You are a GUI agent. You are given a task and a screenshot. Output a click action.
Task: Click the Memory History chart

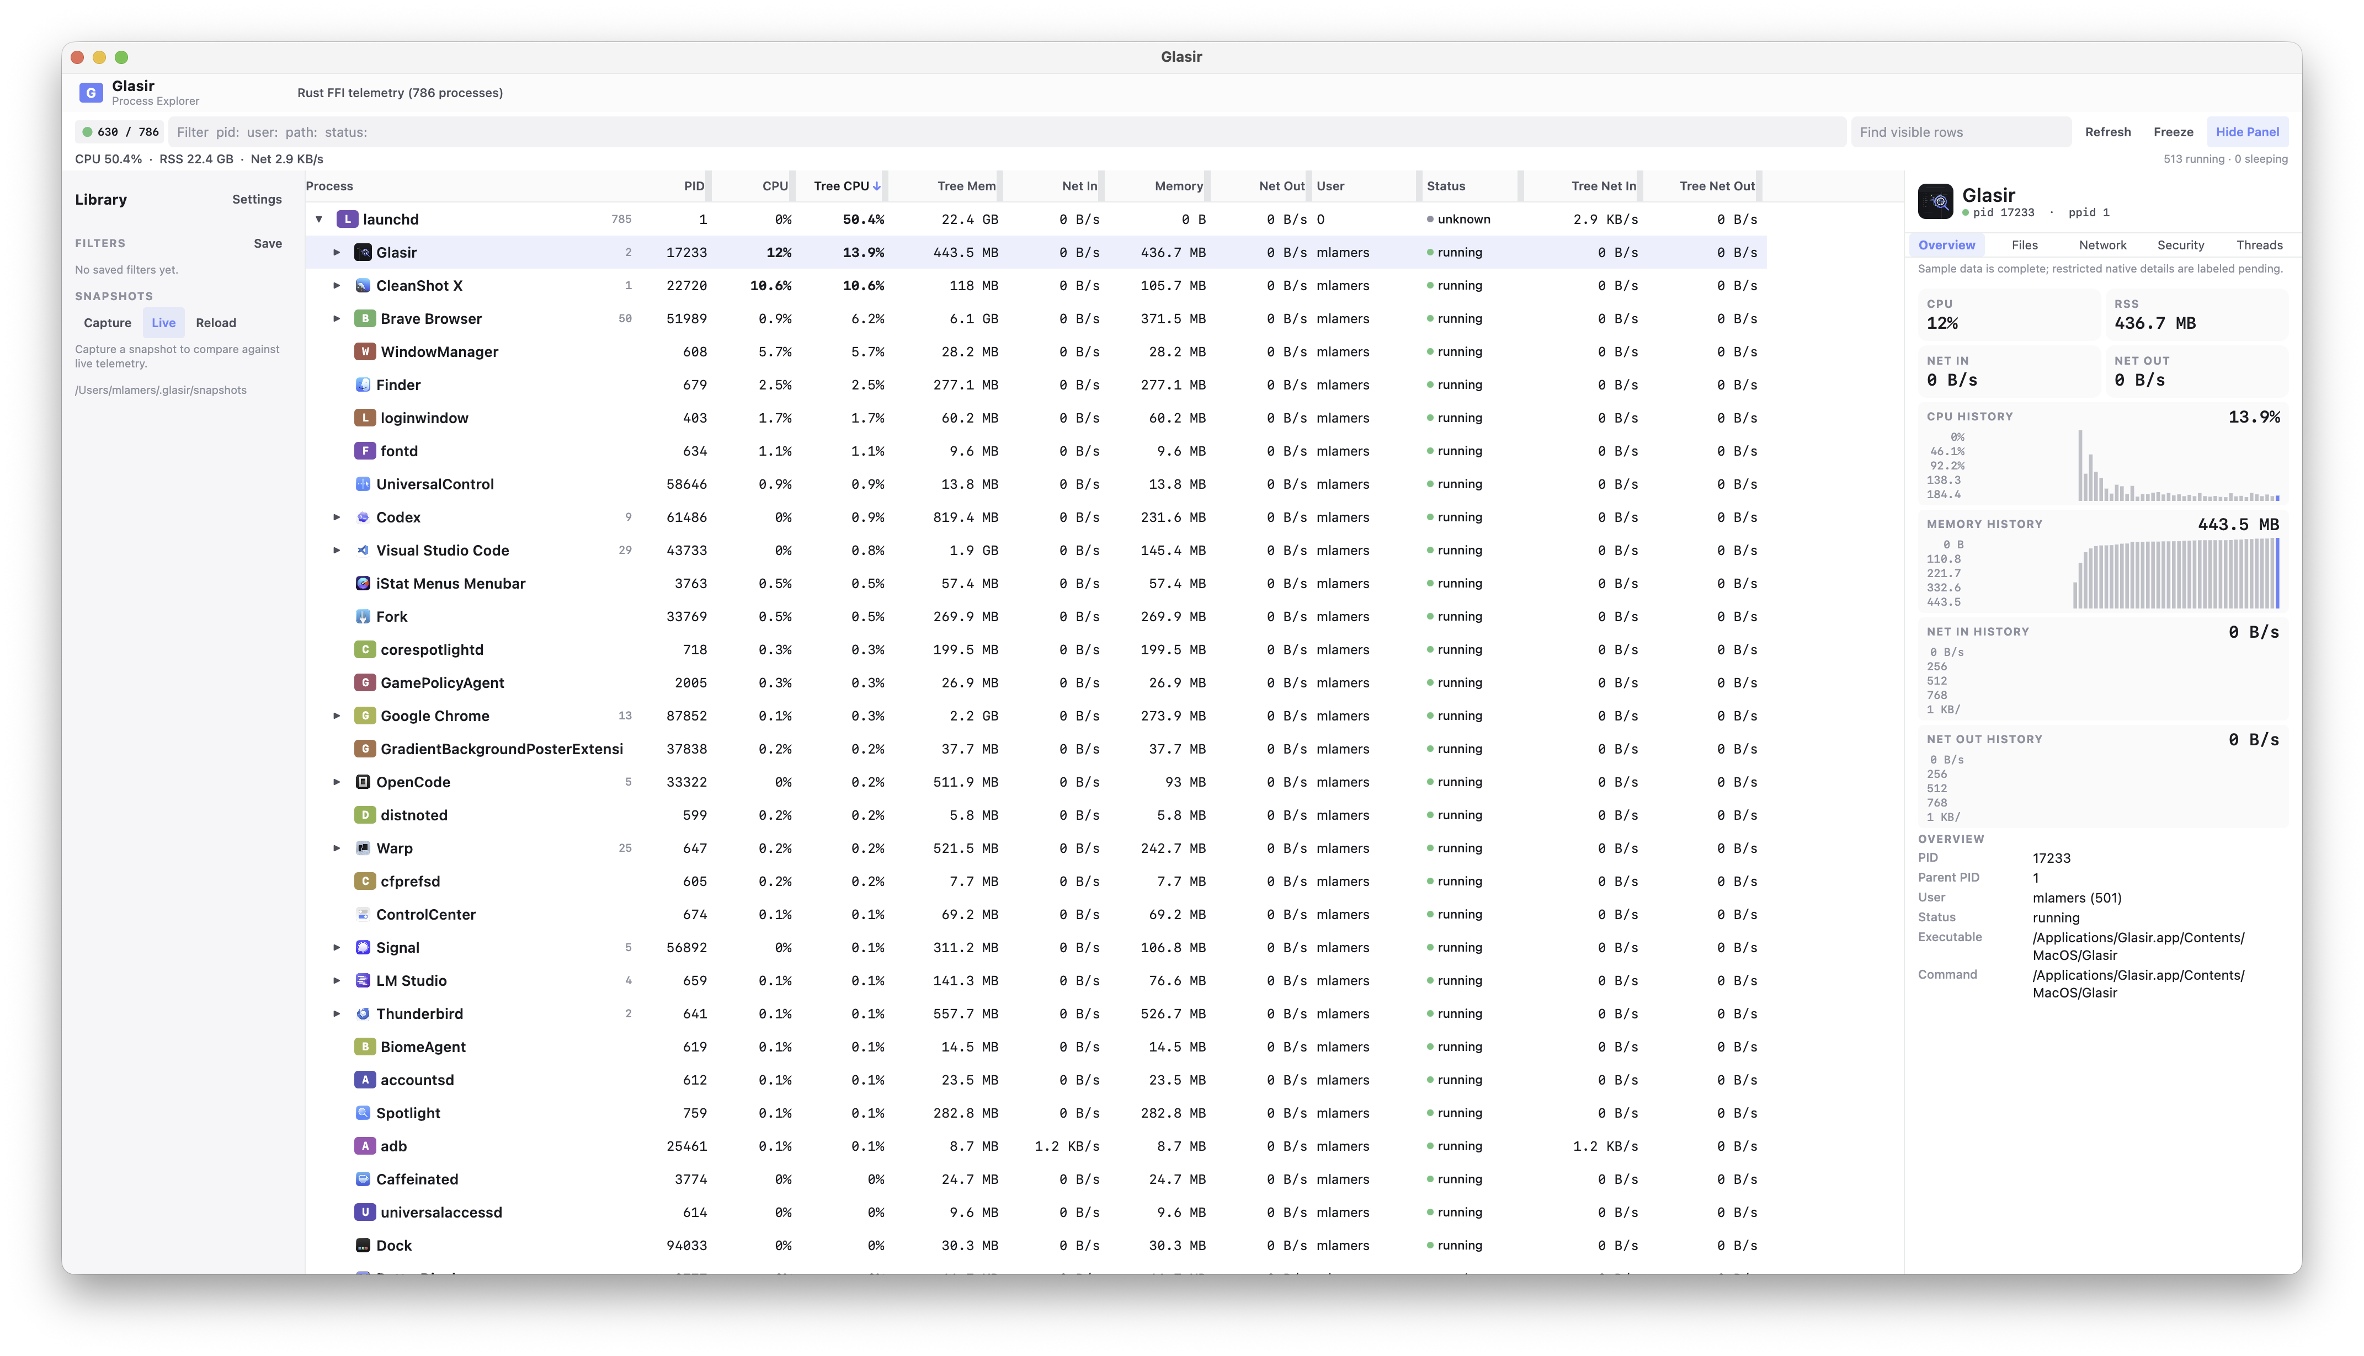point(2102,563)
